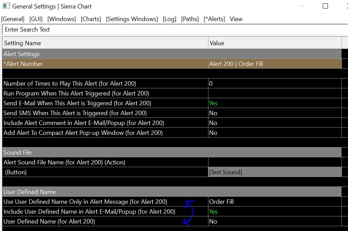348x231 pixels.
Task: Open the [Charts] menu
Action: point(91,19)
